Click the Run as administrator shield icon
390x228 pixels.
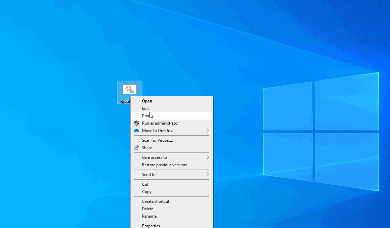tap(136, 123)
